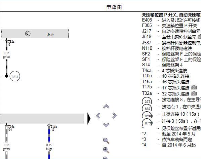Click the T16a legend entry
This screenshot has height=159, width=201.
click(166, 82)
